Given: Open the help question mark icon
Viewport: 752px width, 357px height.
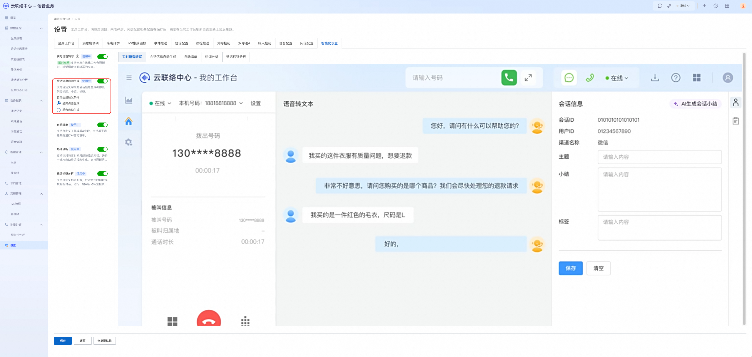Looking at the screenshot, I should 716,6.
